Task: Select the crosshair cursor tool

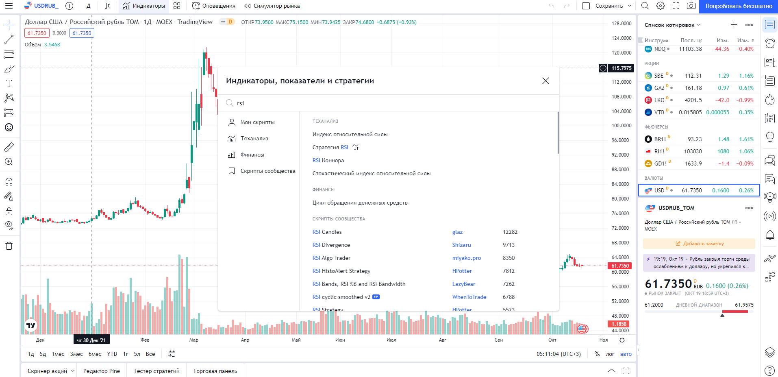Action: pyautogui.click(x=9, y=25)
